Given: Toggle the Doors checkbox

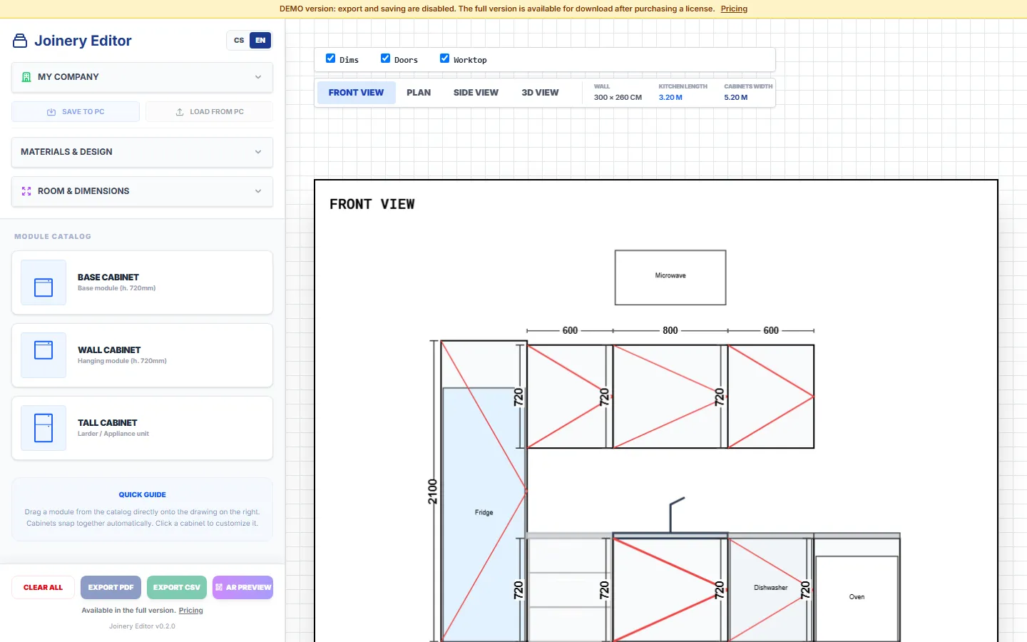Looking at the screenshot, I should point(385,58).
